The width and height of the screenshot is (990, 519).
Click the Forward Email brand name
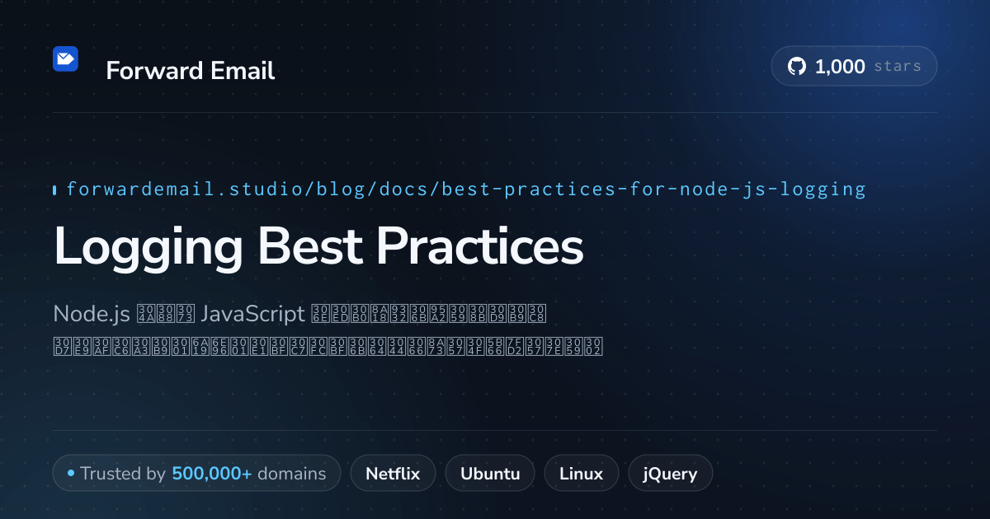pos(191,71)
